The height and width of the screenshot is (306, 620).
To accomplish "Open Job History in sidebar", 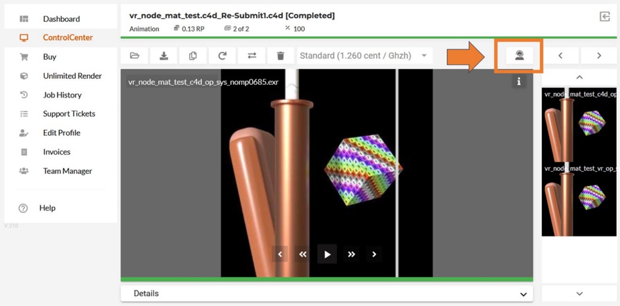I will pos(62,95).
